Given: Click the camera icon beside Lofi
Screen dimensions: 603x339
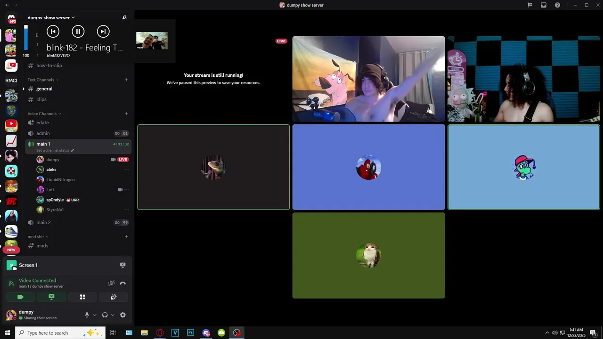Looking at the screenshot, I should tap(120, 190).
